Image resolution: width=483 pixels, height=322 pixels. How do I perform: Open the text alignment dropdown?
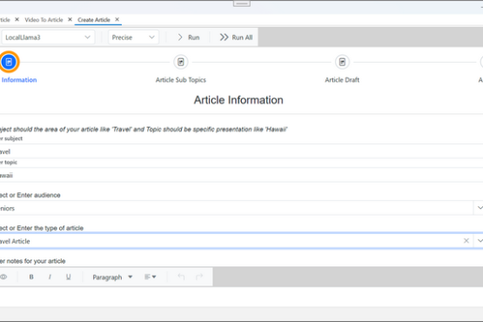(x=150, y=277)
